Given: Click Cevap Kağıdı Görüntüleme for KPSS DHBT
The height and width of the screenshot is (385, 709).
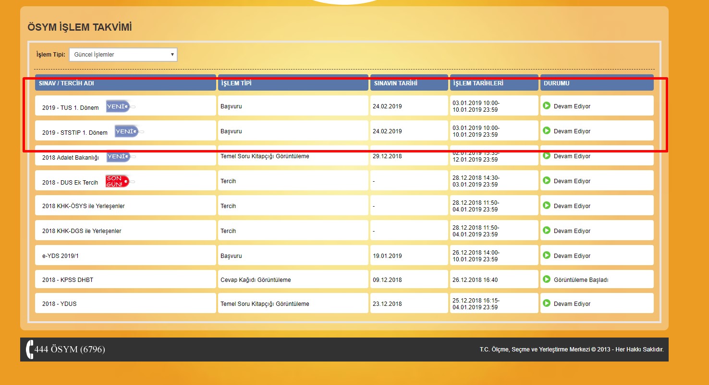Looking at the screenshot, I should pos(256,280).
